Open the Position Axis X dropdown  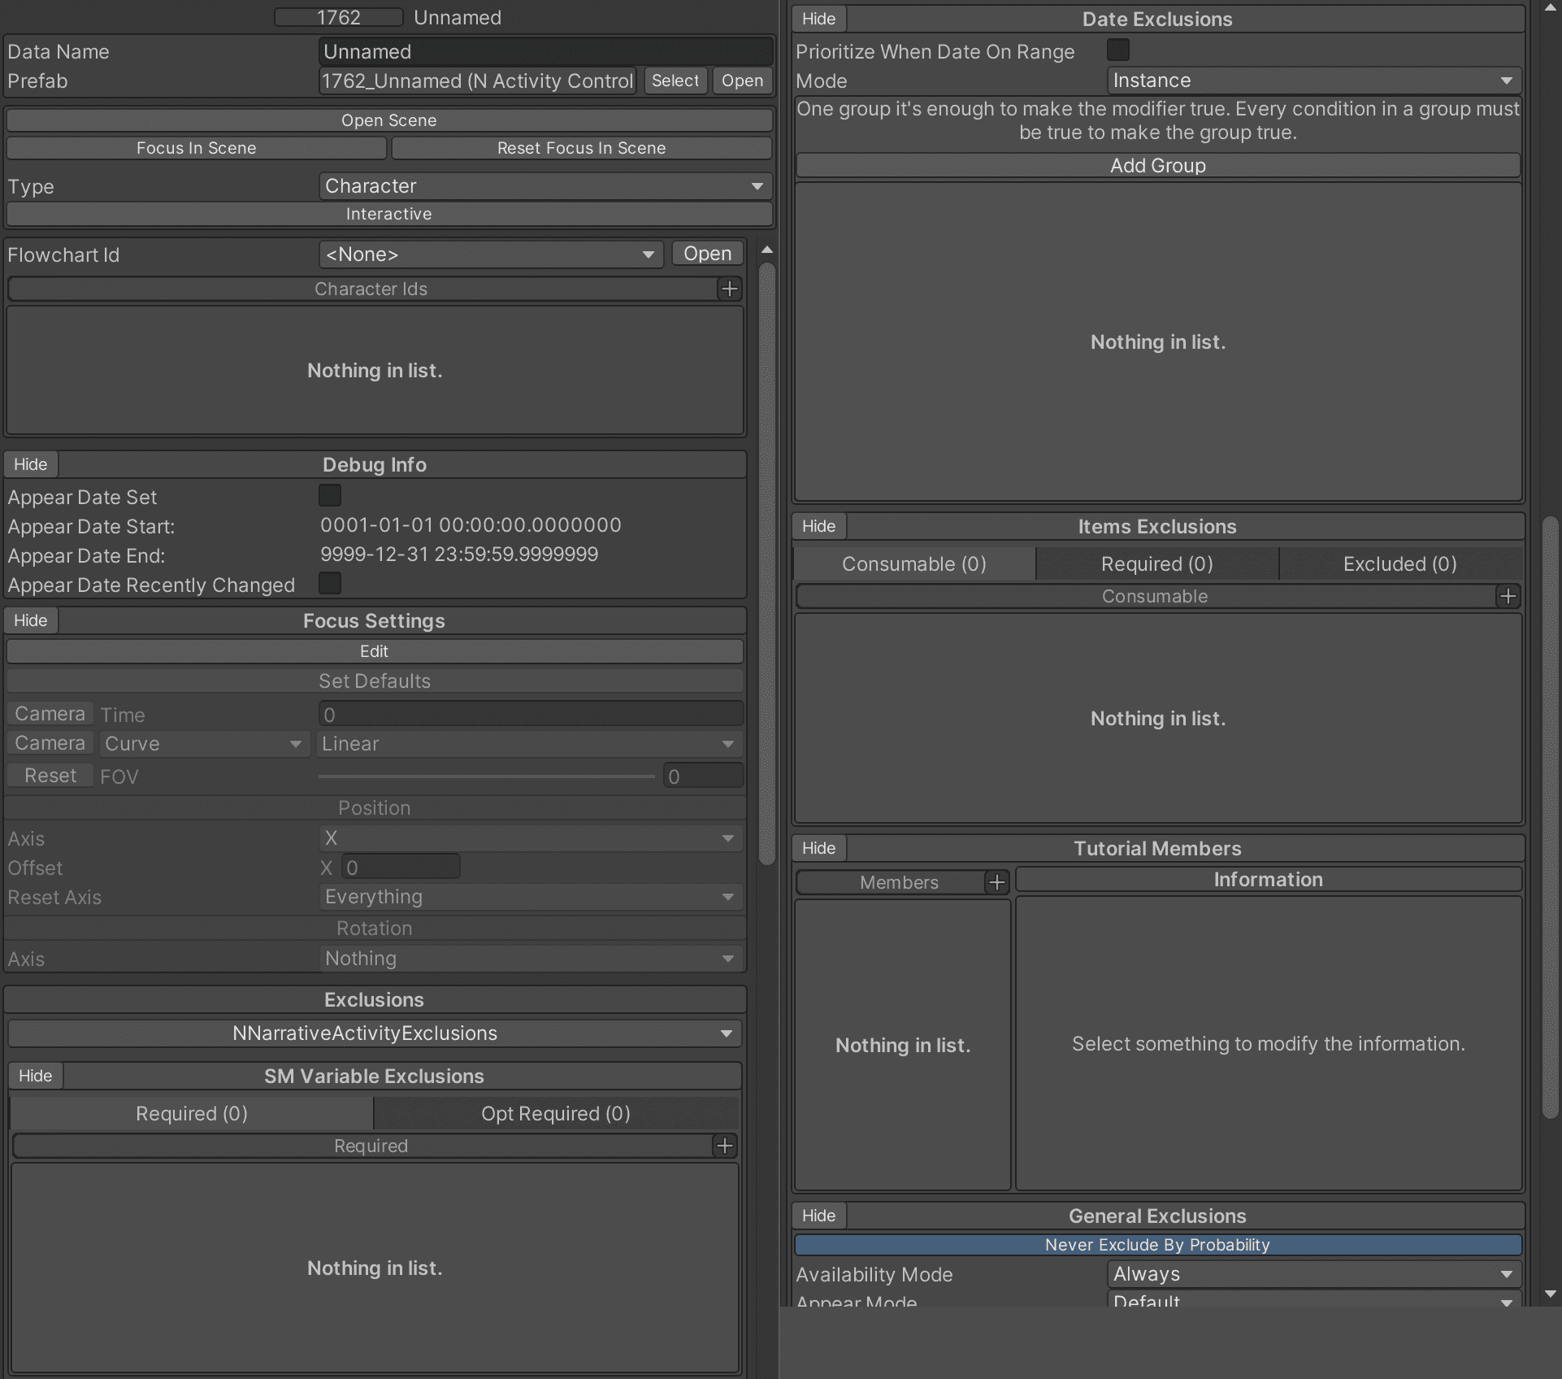pos(530,838)
